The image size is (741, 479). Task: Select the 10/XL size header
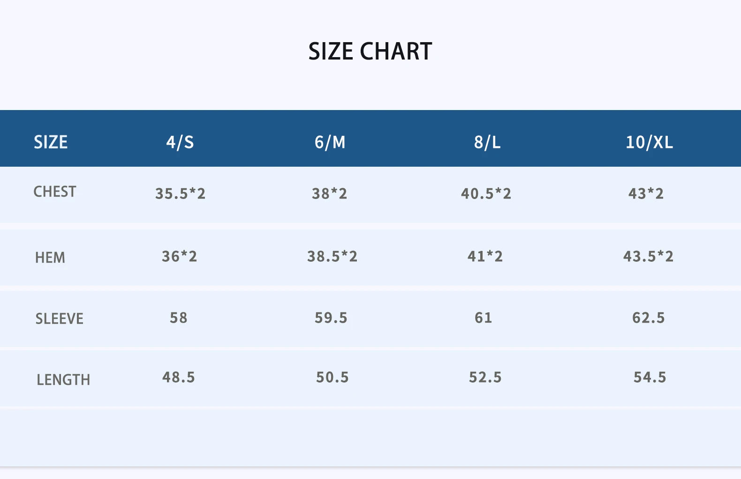pyautogui.click(x=649, y=142)
